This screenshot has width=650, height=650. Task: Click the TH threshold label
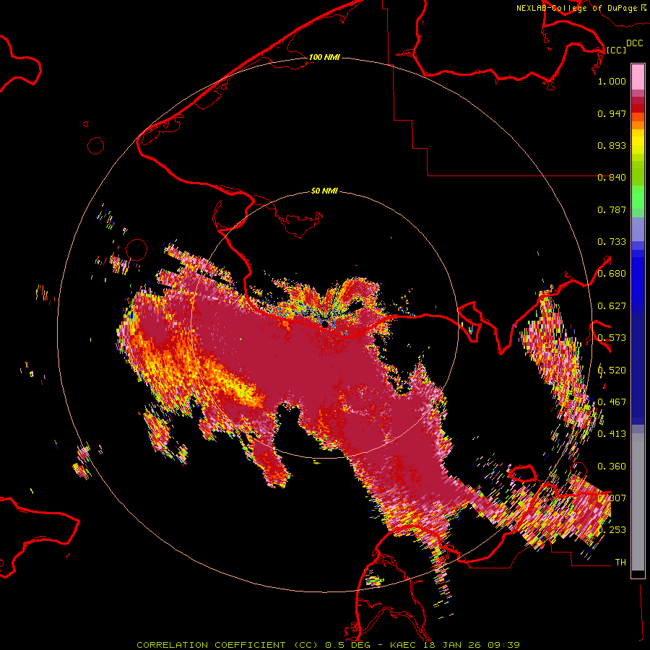pyautogui.click(x=620, y=563)
